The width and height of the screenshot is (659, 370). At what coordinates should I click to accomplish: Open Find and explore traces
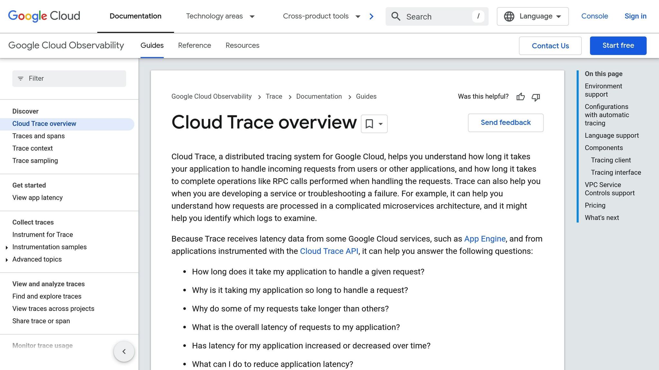47,296
